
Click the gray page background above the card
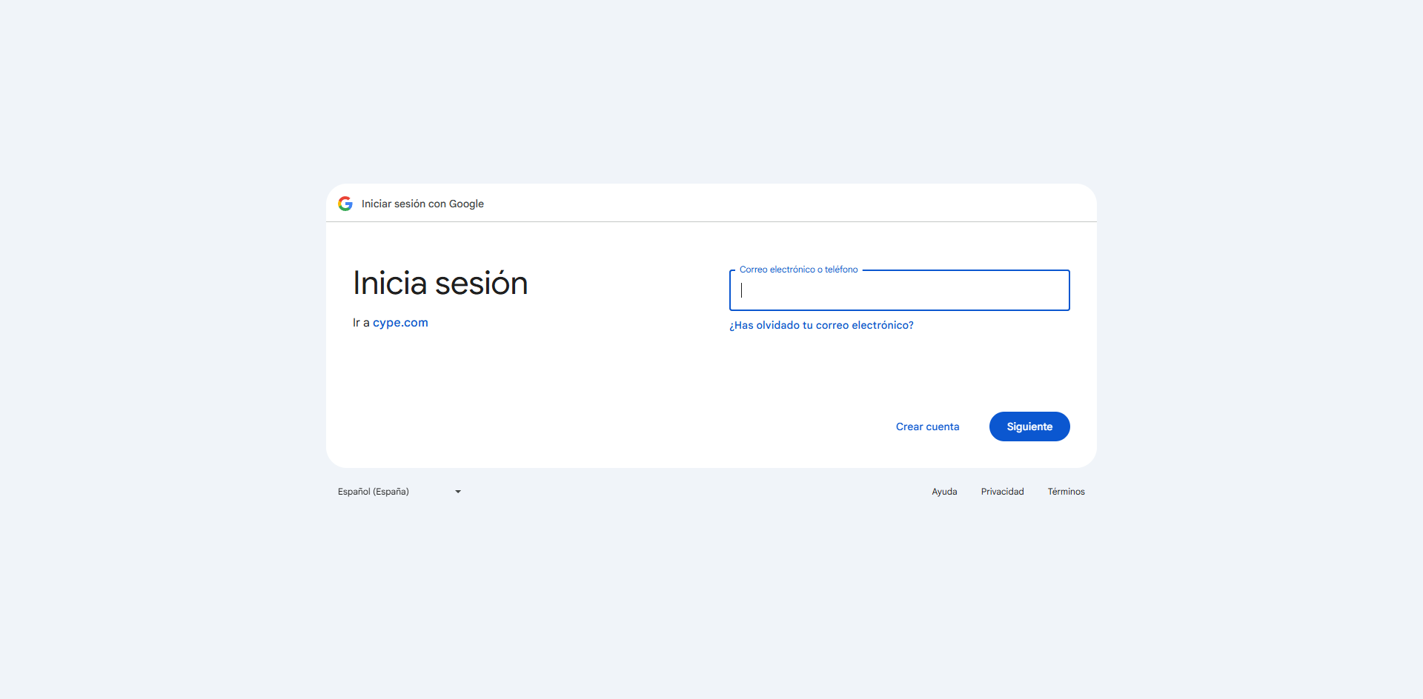click(x=711, y=89)
